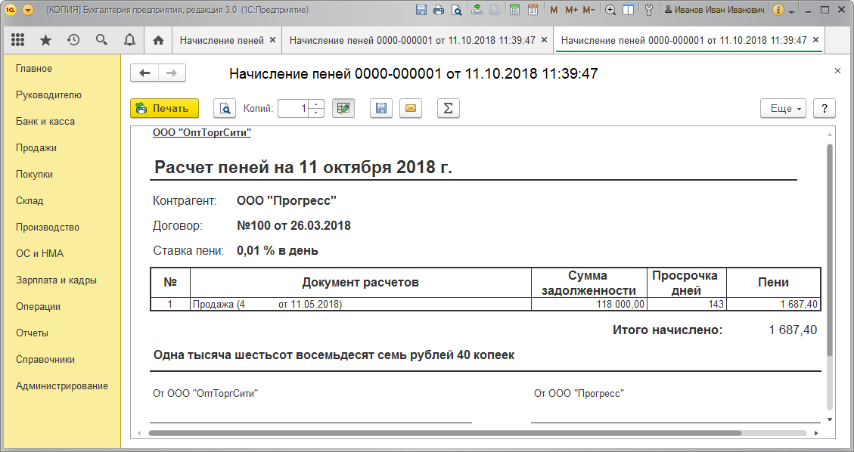Open the calculator icon in the title bar
This screenshot has width=854, height=452.
[514, 10]
